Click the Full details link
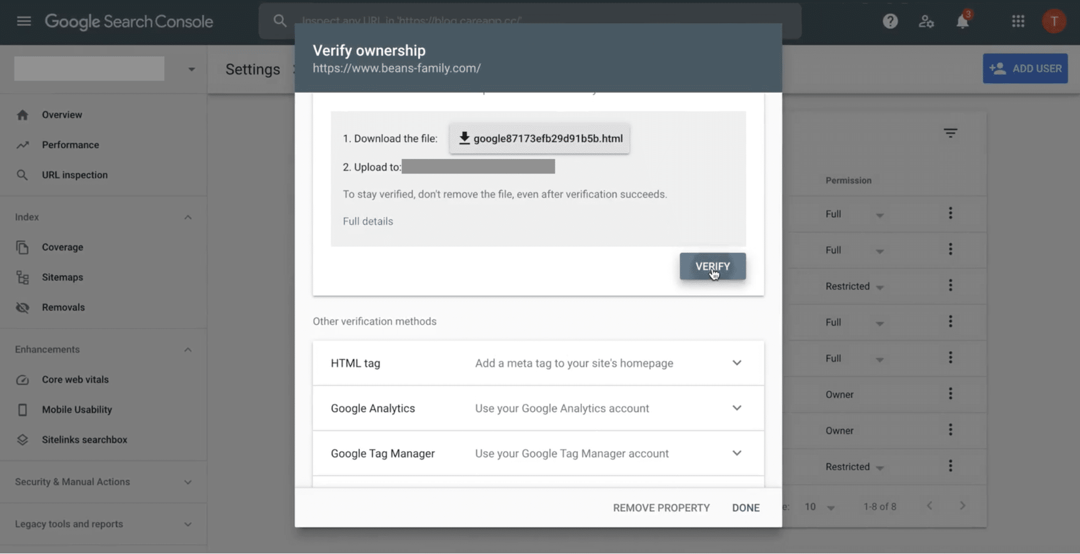Viewport: 1080px width, 554px height. pyautogui.click(x=368, y=221)
